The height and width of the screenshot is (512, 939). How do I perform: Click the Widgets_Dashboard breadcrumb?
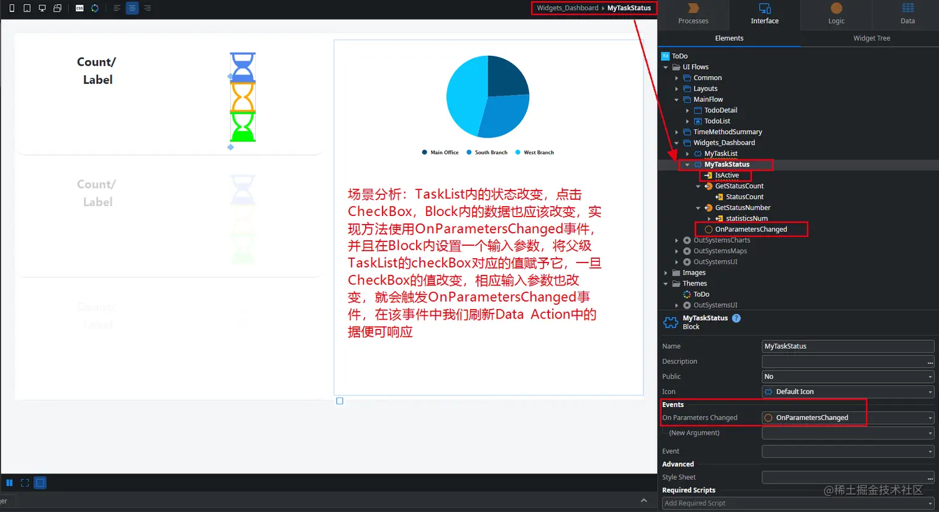coord(567,8)
